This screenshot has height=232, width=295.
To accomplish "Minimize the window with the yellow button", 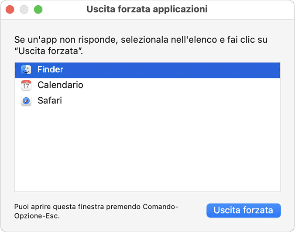I will pos(24,9).
